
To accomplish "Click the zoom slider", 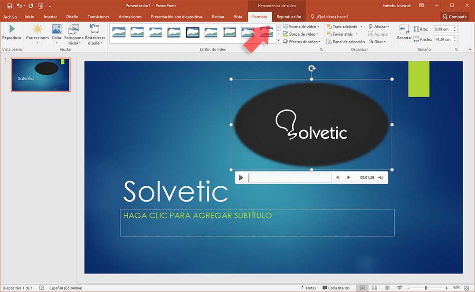I will (427, 288).
